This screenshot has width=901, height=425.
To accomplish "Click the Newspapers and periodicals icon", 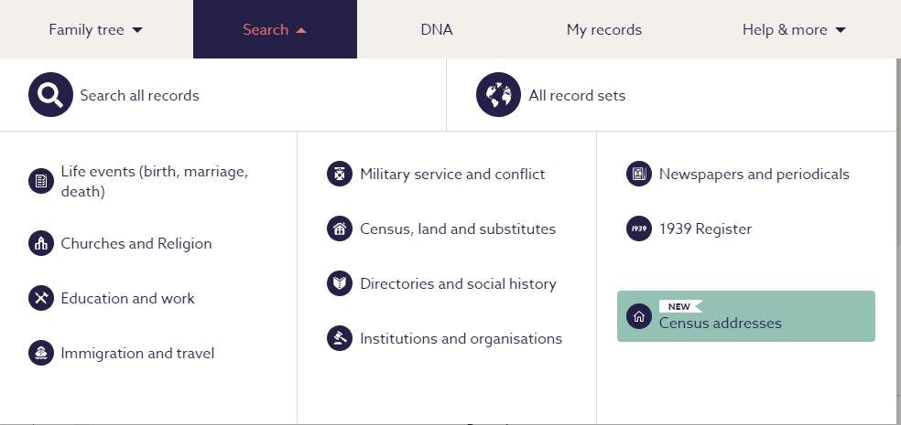I will 639,174.
